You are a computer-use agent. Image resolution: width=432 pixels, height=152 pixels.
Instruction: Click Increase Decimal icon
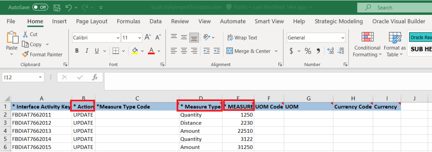click(331, 51)
